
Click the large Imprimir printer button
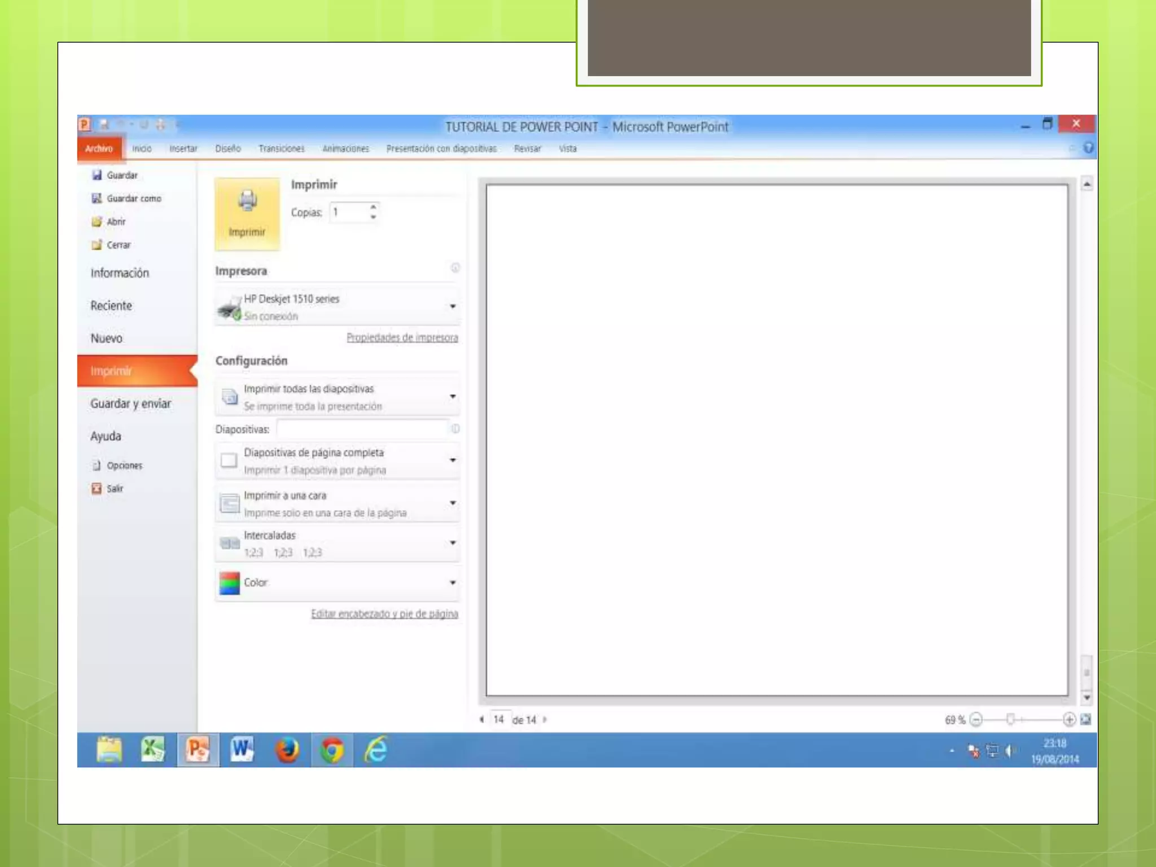(247, 213)
